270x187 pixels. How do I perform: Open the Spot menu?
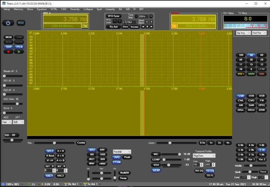(x=99, y=9)
